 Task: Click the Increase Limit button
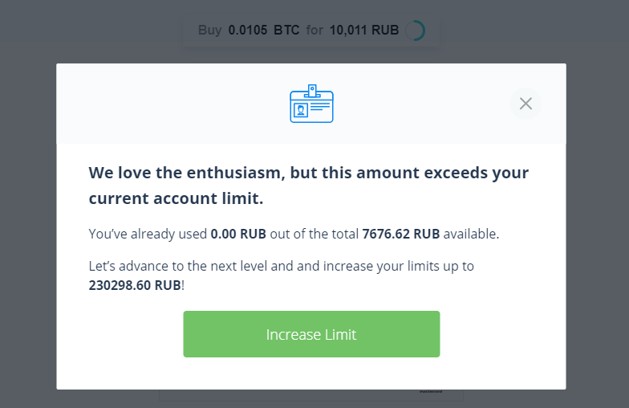pyautogui.click(x=311, y=334)
